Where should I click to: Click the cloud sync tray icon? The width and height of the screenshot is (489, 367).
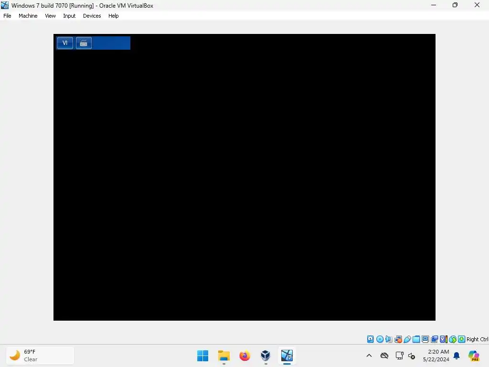(x=384, y=356)
